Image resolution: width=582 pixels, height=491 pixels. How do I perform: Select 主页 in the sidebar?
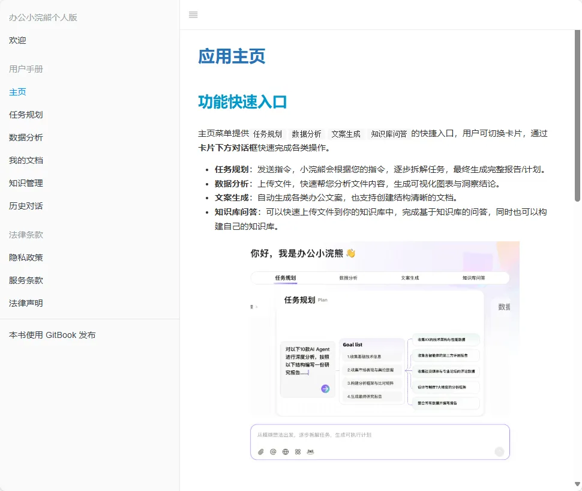[x=17, y=92]
